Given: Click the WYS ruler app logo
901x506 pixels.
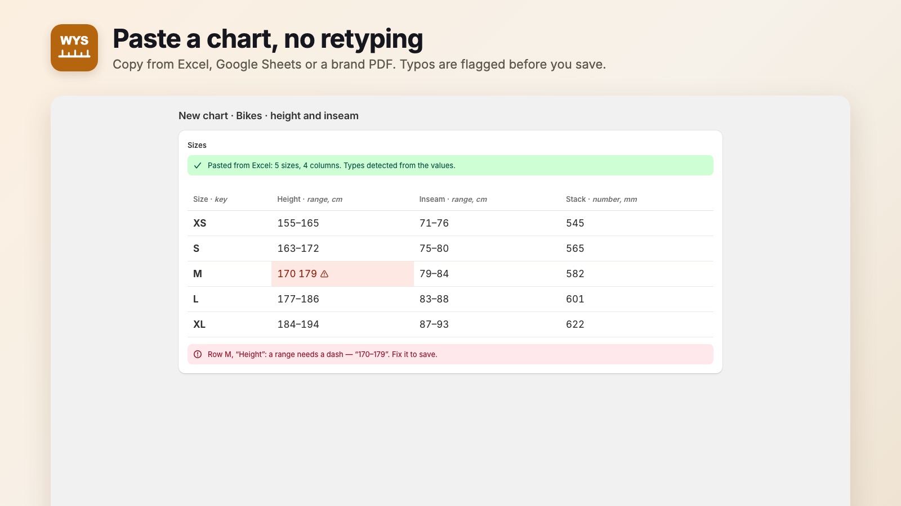Looking at the screenshot, I should [x=74, y=48].
